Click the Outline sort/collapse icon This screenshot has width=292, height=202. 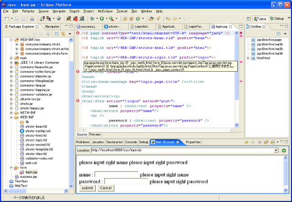point(279,34)
